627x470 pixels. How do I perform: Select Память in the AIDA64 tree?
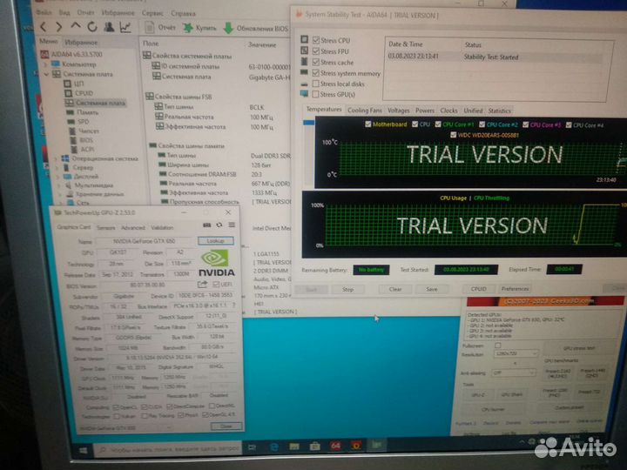[x=82, y=112]
